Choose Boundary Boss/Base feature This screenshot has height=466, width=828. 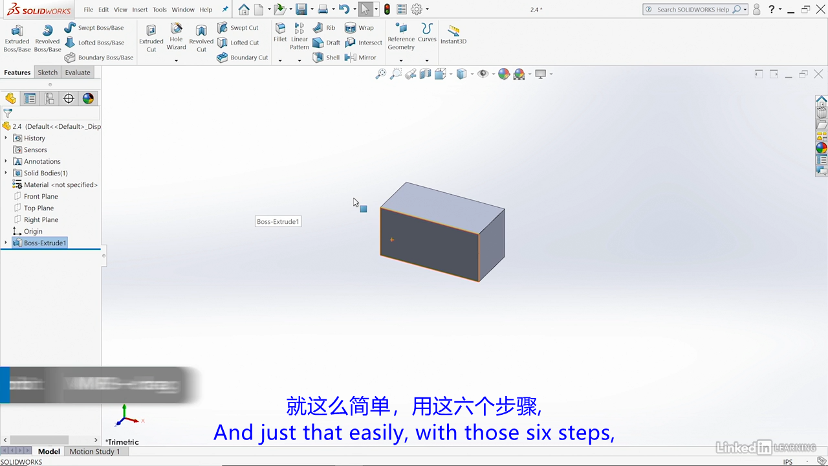(99, 58)
